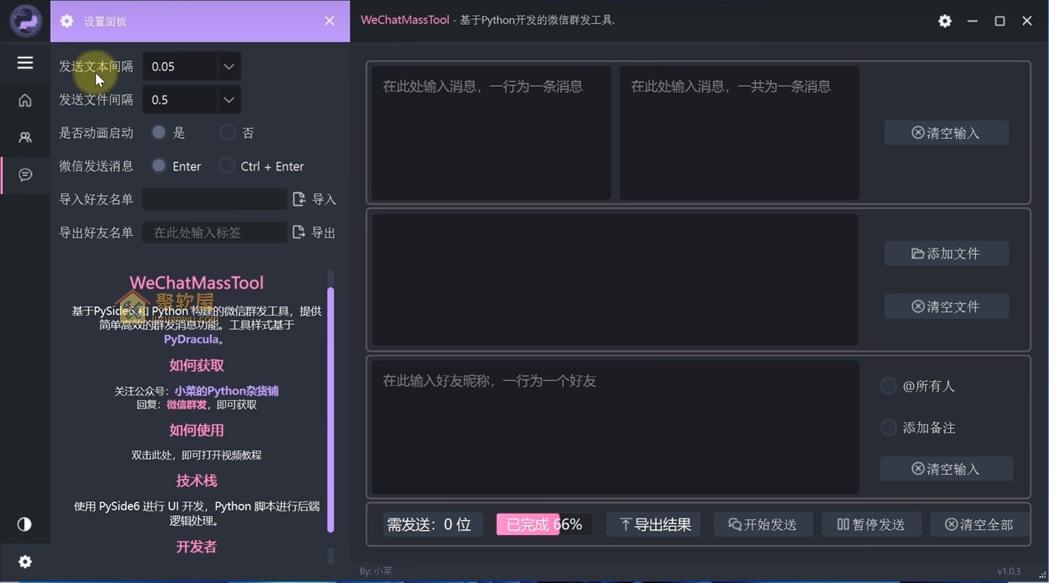Open settings via the bottom gear icon
The width and height of the screenshot is (1049, 583).
tap(25, 561)
